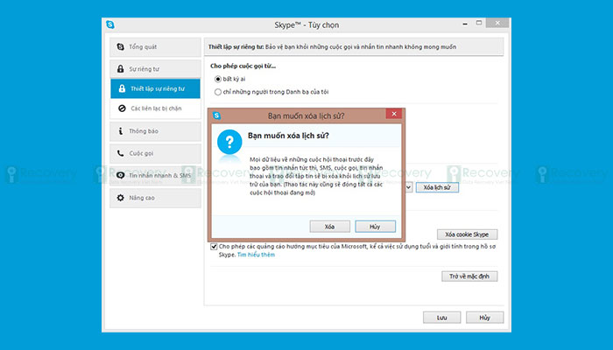Click the Skype logo in the dialog title bar
The width and height of the screenshot is (613, 350).
click(216, 115)
